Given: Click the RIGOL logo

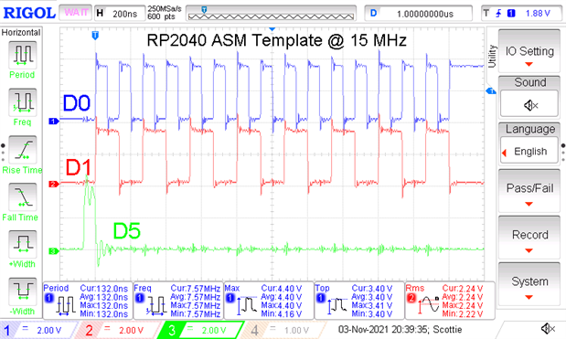Looking at the screenshot, I should (x=29, y=14).
